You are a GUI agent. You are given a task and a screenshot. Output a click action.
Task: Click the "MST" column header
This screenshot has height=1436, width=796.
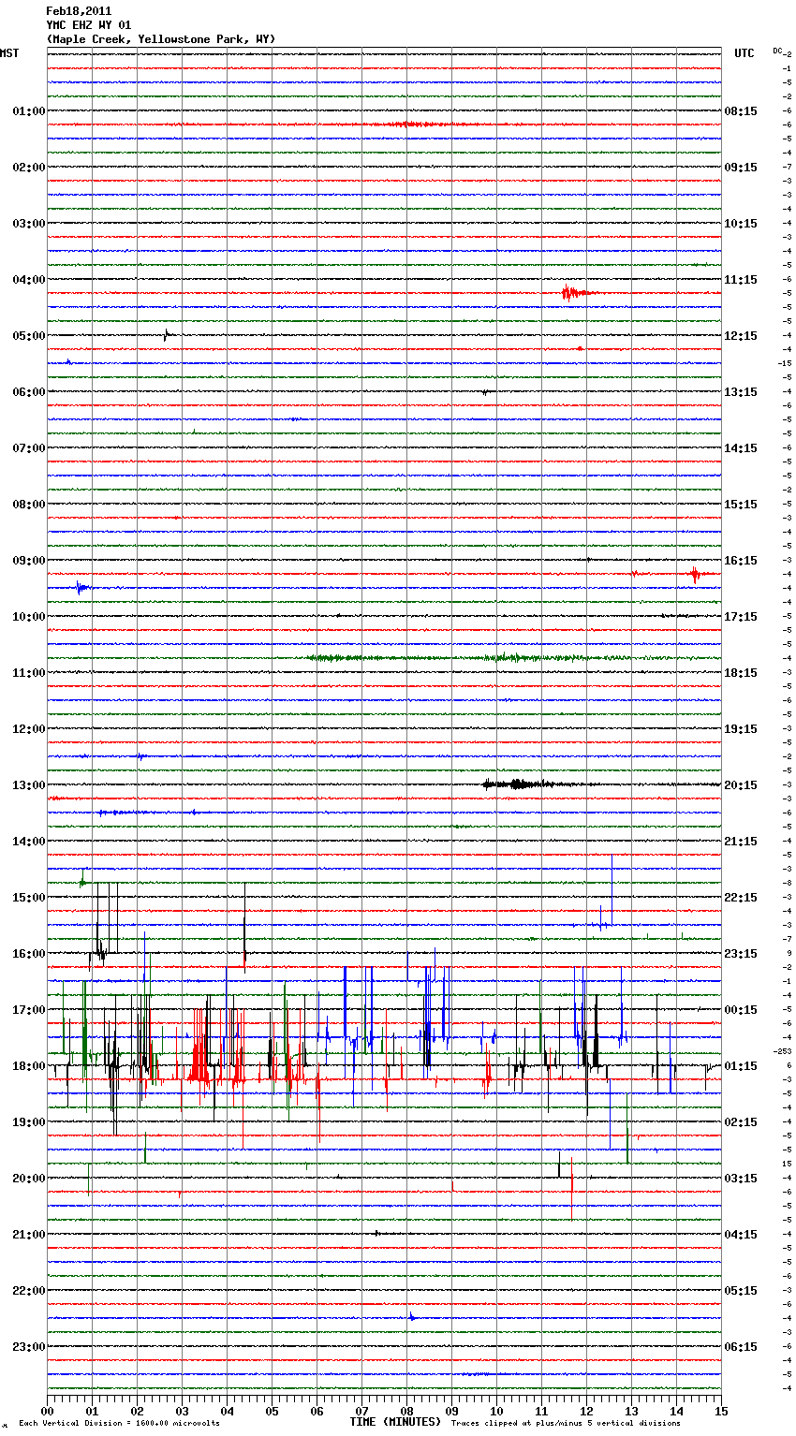click(9, 53)
